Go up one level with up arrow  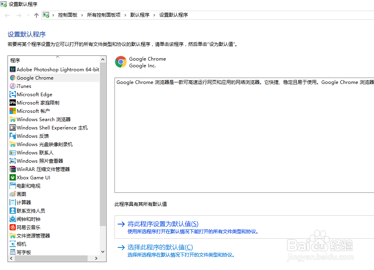coord(36,15)
